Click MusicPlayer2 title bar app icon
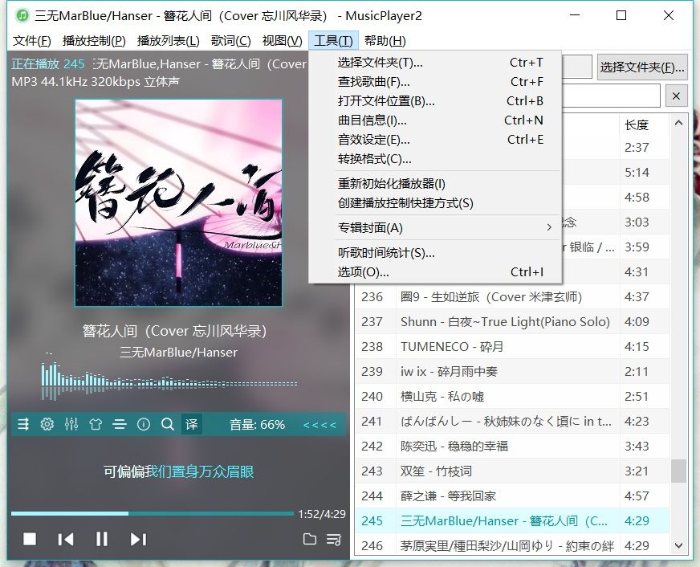 22,15
